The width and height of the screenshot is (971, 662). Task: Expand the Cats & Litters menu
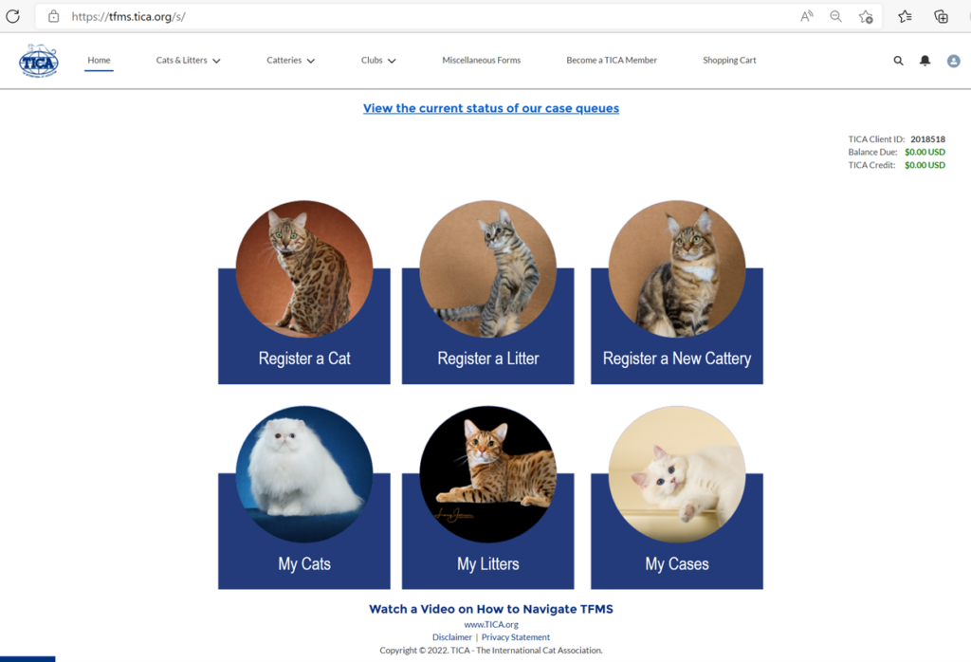[189, 60]
